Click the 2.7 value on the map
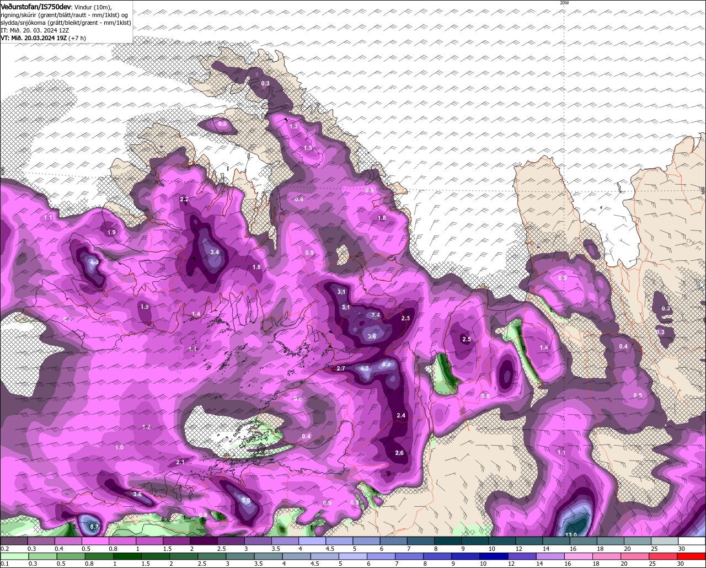 (x=340, y=368)
